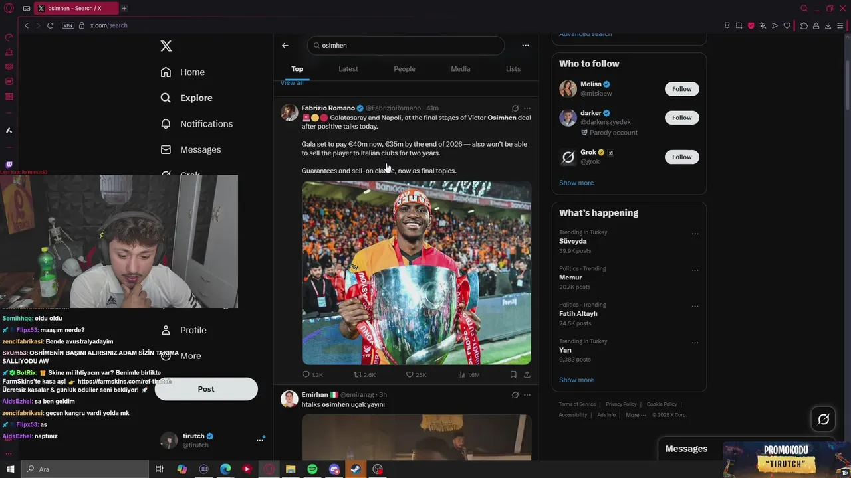Like Fabrizio Romano tweet
Image resolution: width=851 pixels, height=478 pixels.
point(416,375)
